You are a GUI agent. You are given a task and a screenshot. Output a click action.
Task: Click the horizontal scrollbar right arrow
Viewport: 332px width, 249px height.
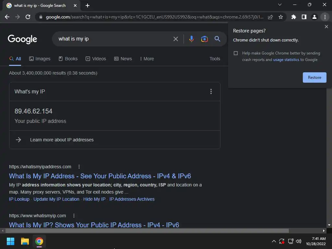[324, 231]
